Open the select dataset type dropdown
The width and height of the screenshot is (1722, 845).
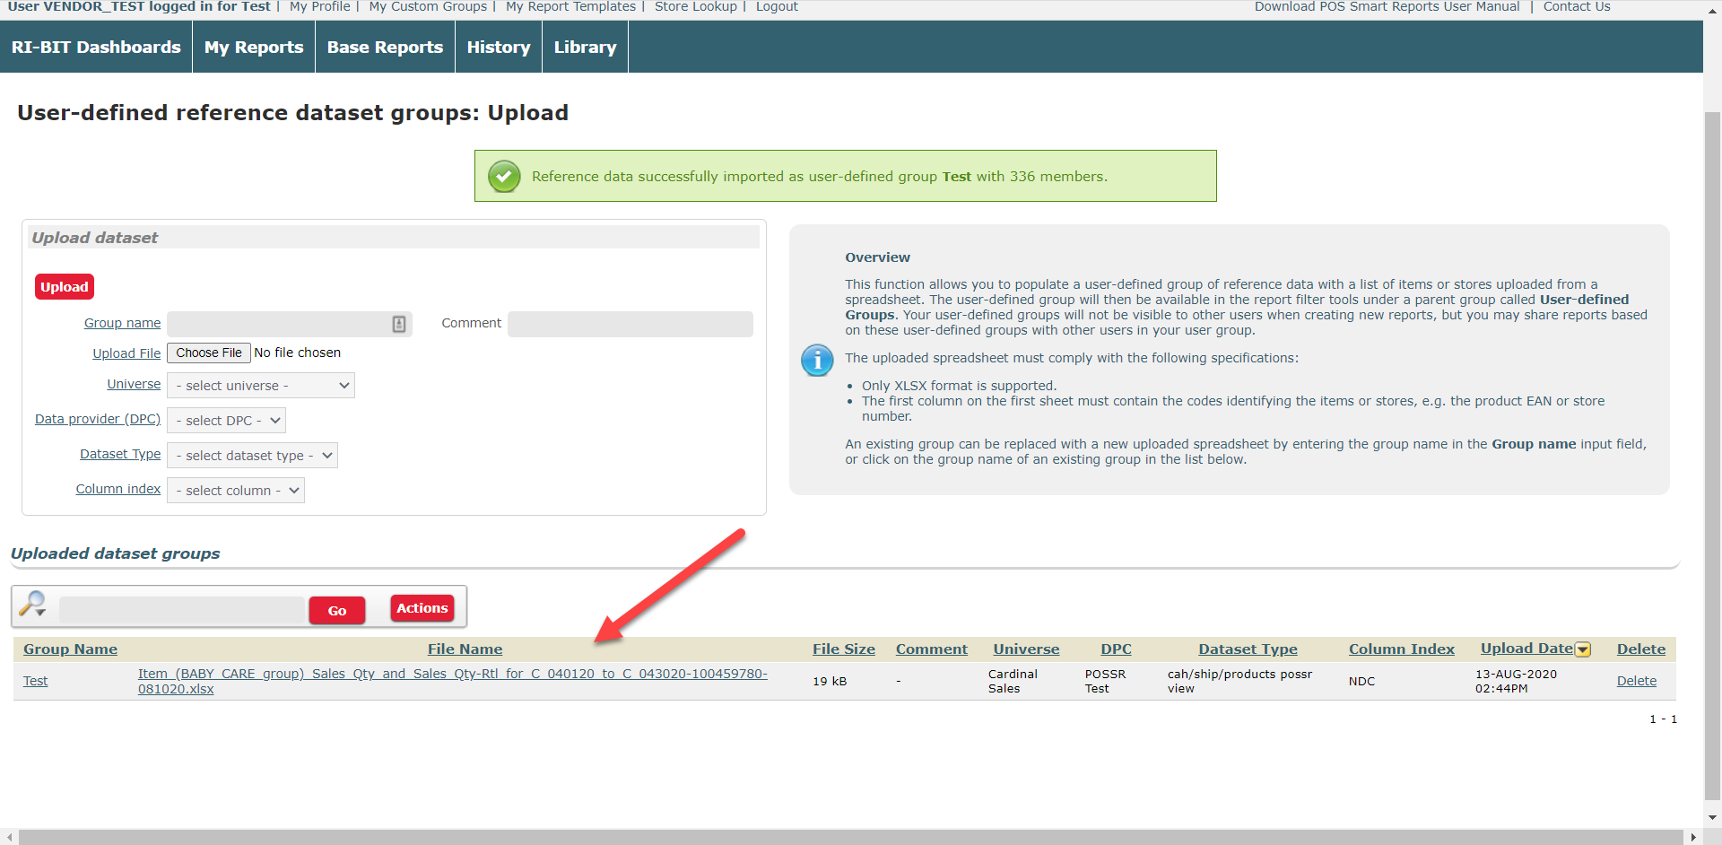[x=252, y=456]
